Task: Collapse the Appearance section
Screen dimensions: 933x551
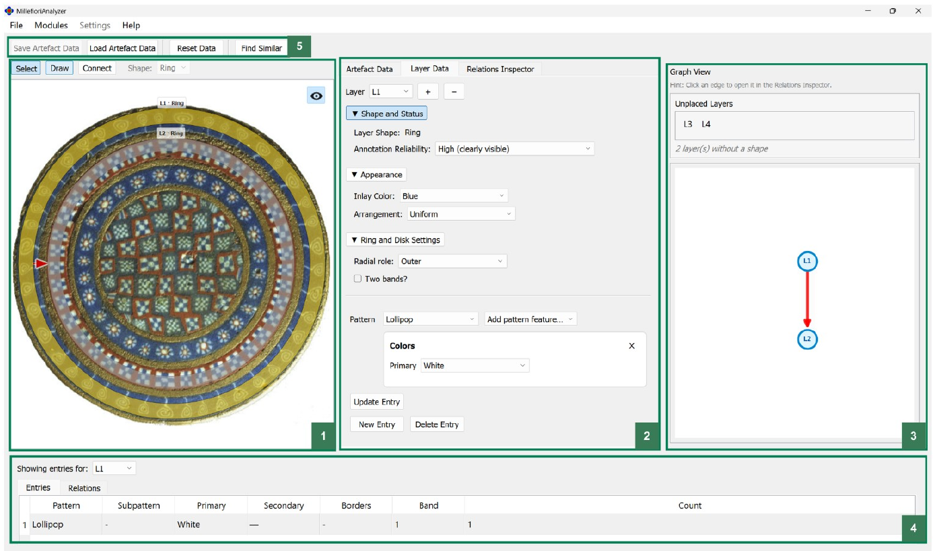Action: coord(376,174)
